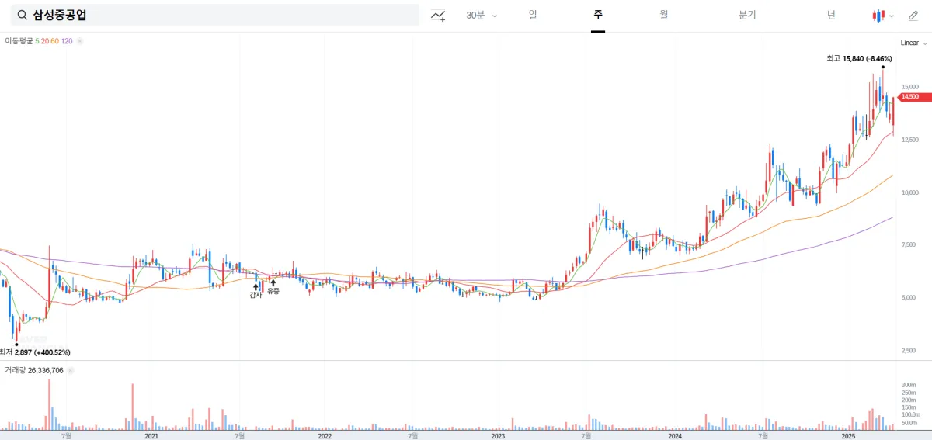
Task: Expand the 30분 minute interval dropdown
Action: (x=482, y=16)
